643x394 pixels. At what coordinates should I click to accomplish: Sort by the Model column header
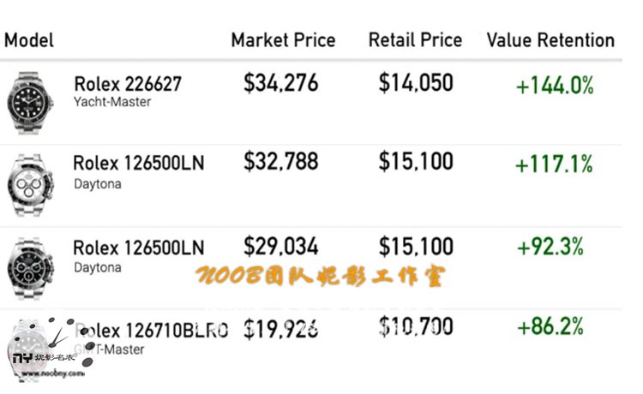point(29,40)
